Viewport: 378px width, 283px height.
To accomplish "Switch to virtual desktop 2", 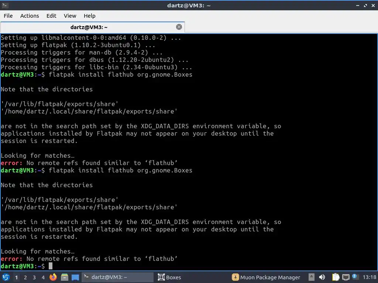I will click(25, 277).
